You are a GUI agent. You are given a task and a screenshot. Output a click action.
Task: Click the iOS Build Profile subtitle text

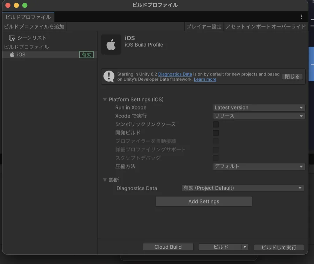coord(144,45)
